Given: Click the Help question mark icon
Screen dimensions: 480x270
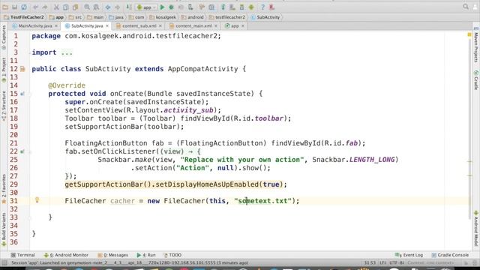Looking at the screenshot, I should click(x=262, y=7).
